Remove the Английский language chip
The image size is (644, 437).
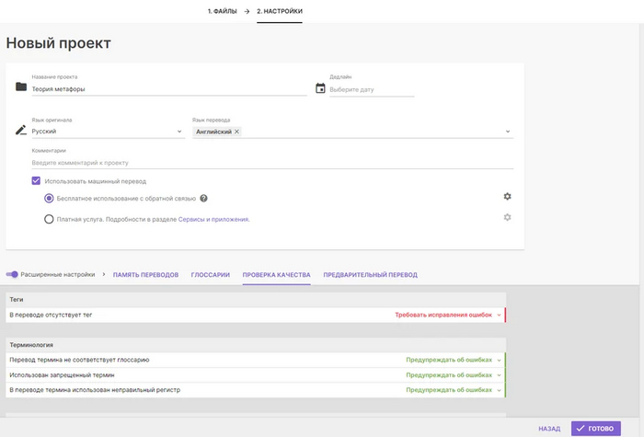236,132
